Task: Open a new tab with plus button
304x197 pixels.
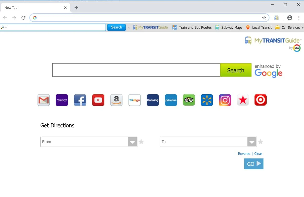Action: tap(76, 8)
